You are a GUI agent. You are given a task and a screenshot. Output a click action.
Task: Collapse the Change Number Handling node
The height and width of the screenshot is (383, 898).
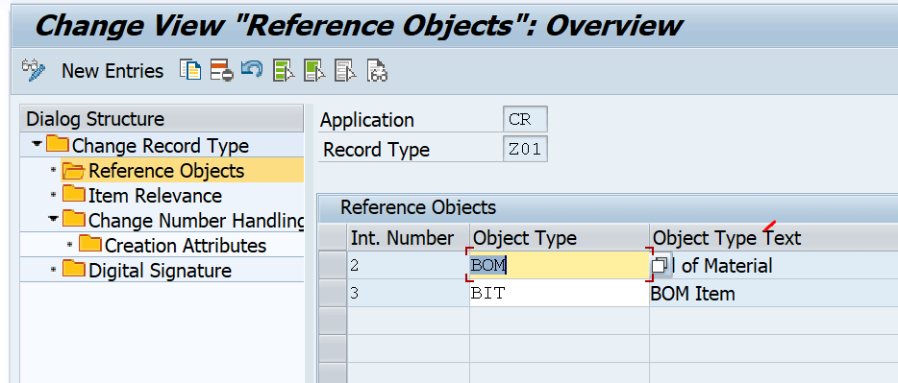(53, 219)
